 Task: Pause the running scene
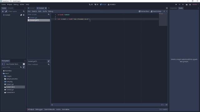coord(179,4)
